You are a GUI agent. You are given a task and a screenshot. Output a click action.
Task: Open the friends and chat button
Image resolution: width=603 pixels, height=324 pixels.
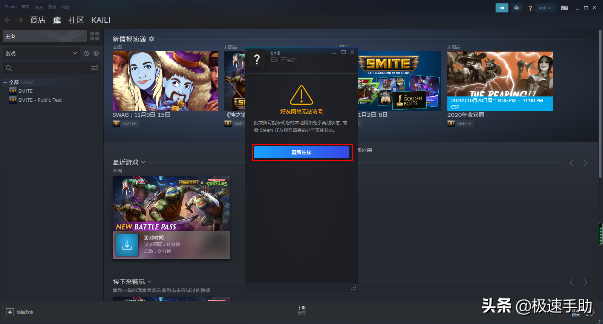click(x=583, y=312)
